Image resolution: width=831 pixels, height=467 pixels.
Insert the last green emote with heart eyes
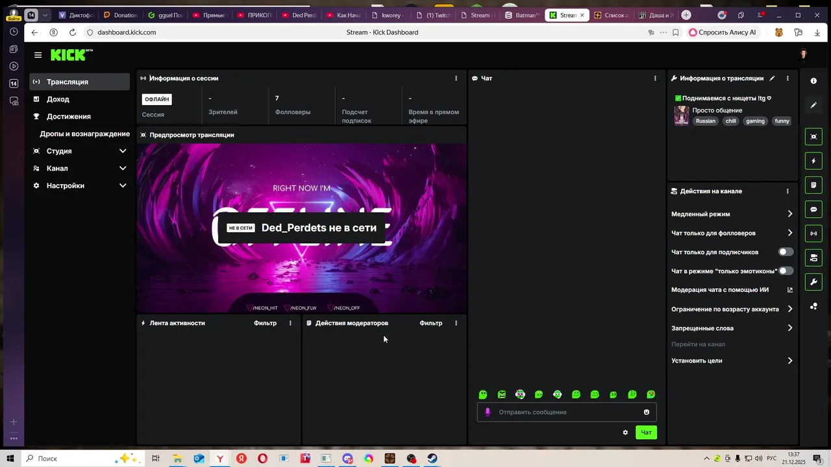click(651, 394)
